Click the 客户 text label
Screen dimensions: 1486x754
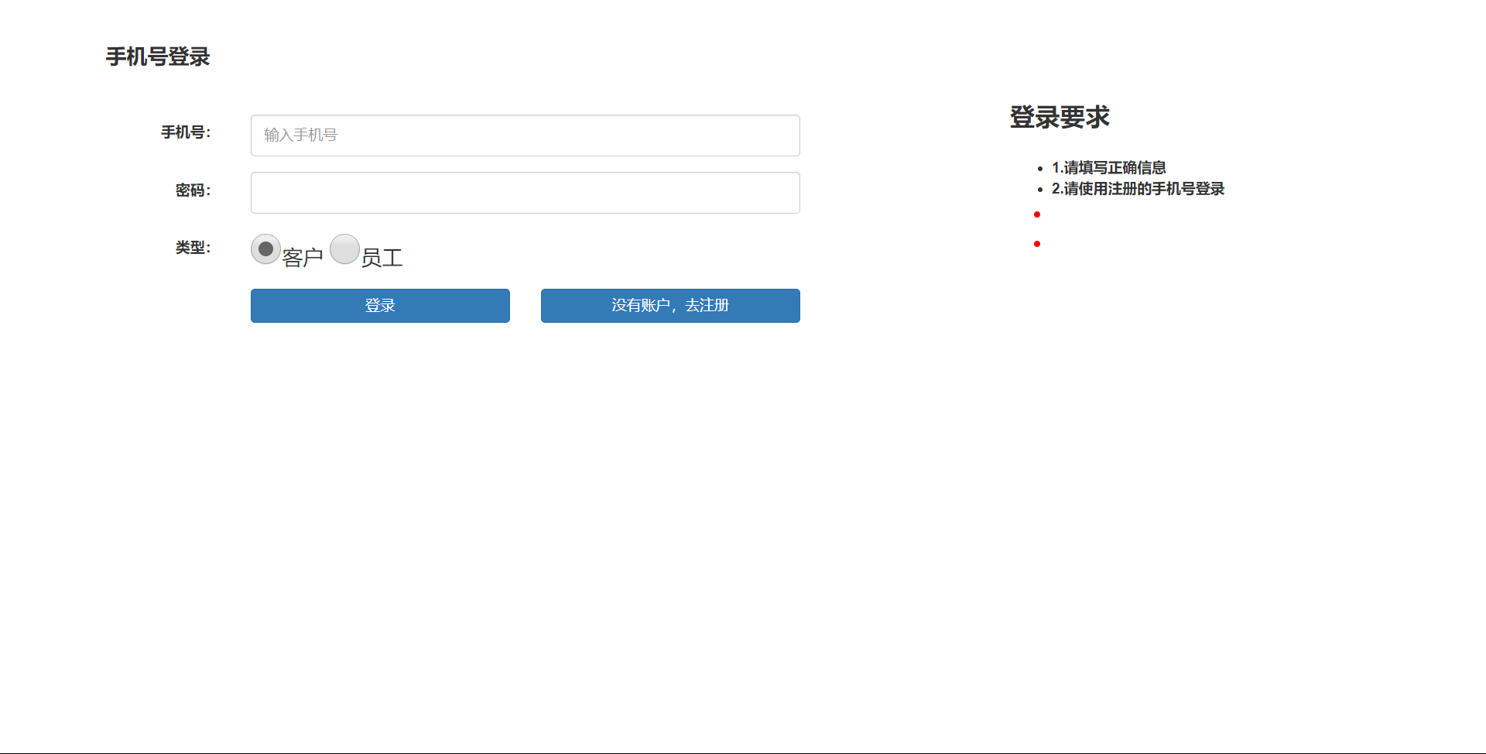point(303,258)
